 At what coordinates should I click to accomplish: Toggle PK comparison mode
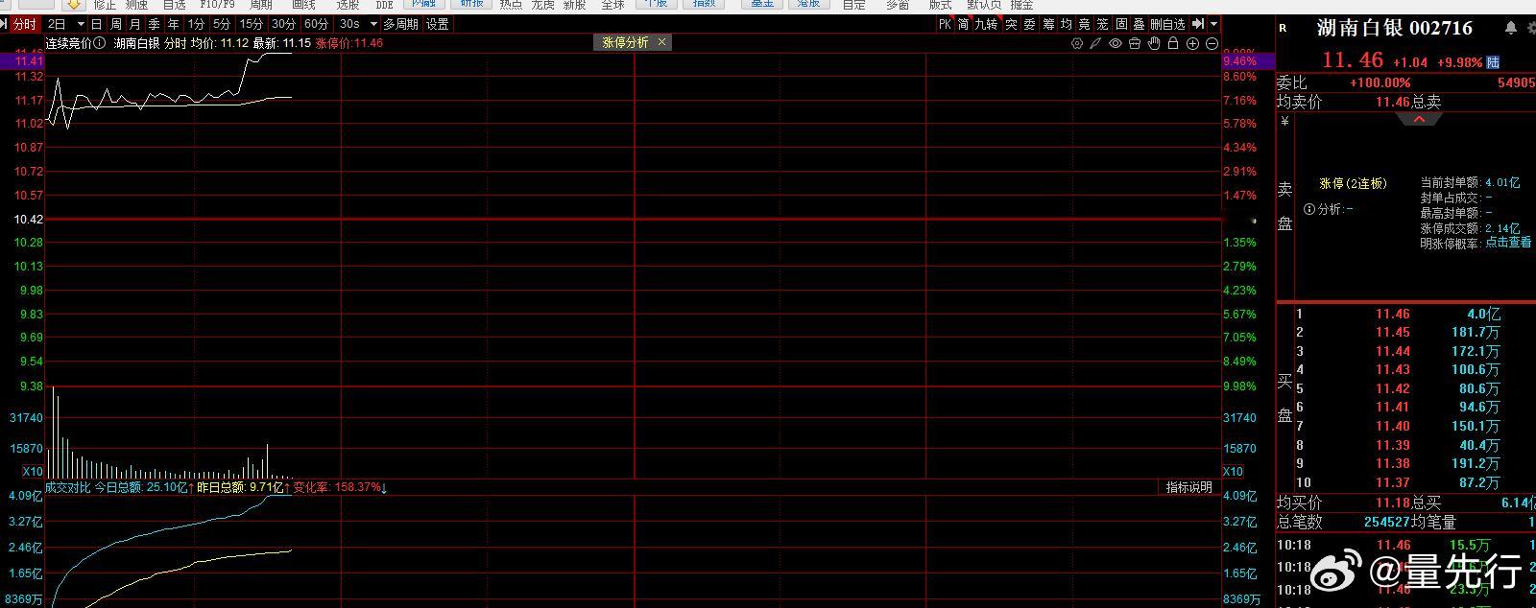click(945, 24)
